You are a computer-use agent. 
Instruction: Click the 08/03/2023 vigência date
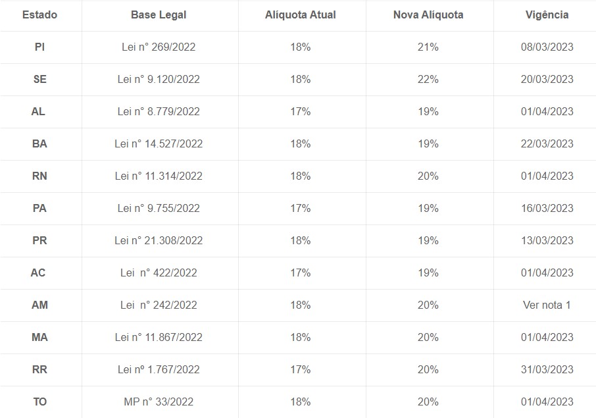(x=547, y=47)
